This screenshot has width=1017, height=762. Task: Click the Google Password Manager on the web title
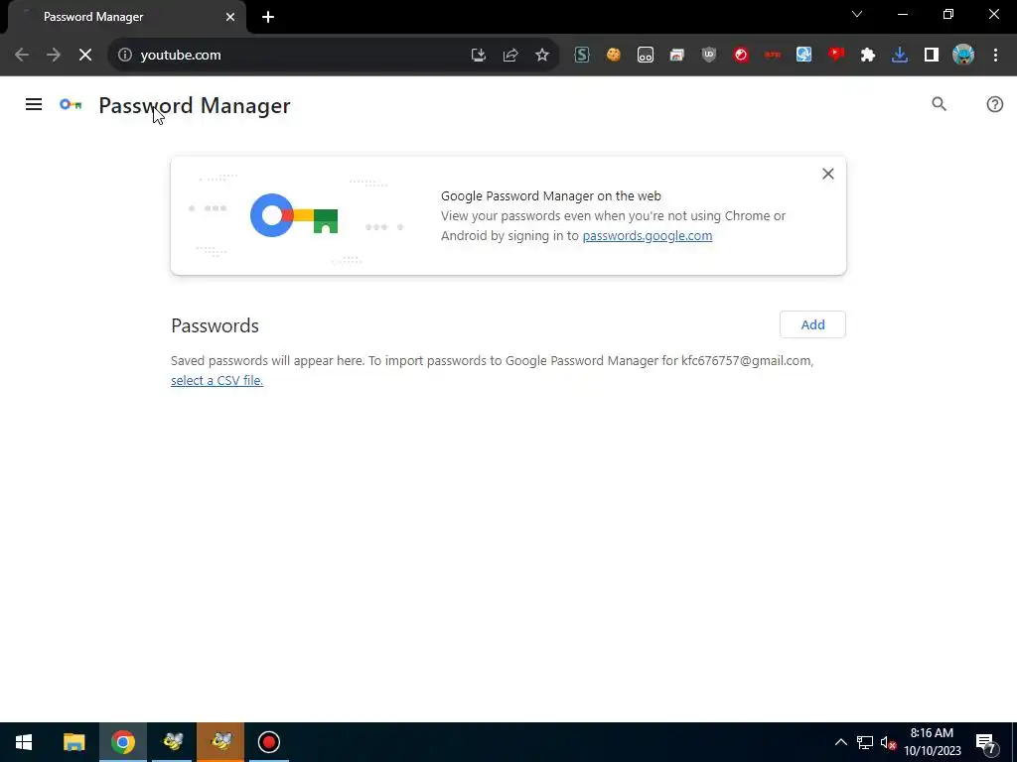click(550, 195)
